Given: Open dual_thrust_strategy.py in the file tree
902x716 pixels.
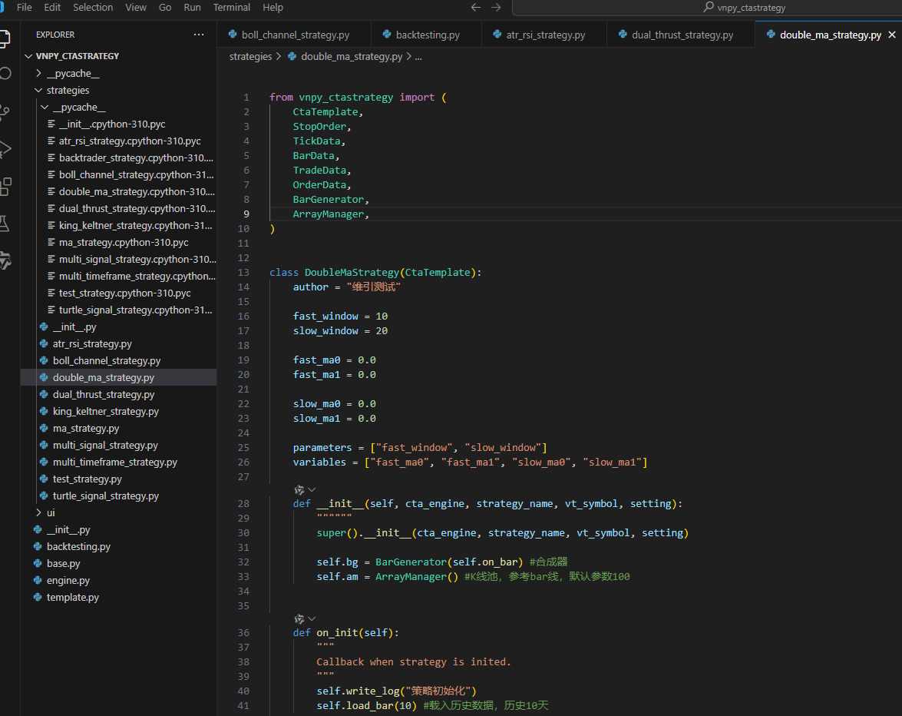Looking at the screenshot, I should pyautogui.click(x=104, y=394).
